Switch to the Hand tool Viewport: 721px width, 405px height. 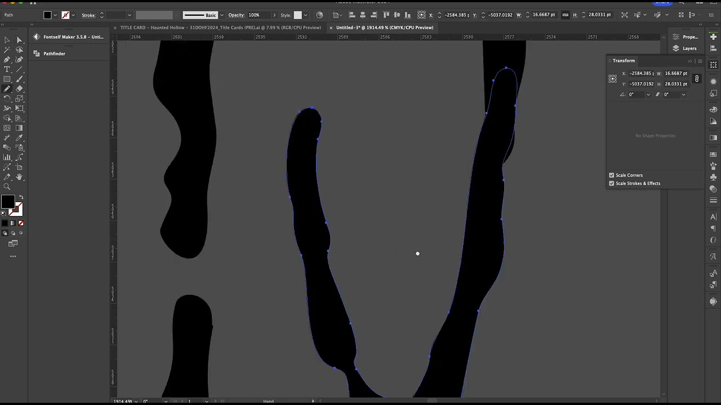(x=19, y=177)
